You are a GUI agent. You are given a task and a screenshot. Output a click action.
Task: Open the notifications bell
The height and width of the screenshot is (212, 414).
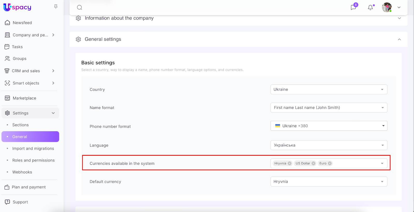371,7
